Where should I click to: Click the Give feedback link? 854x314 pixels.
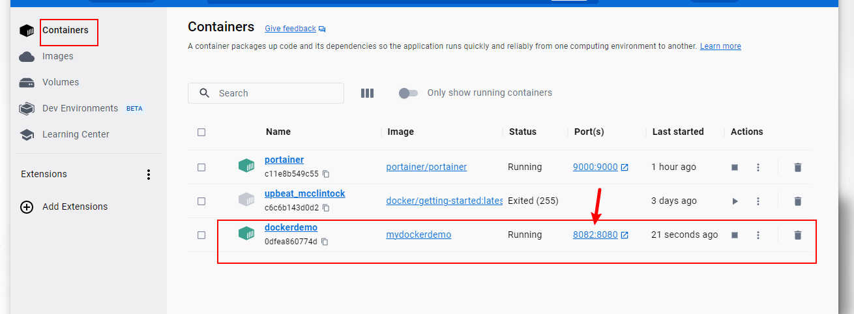point(290,29)
